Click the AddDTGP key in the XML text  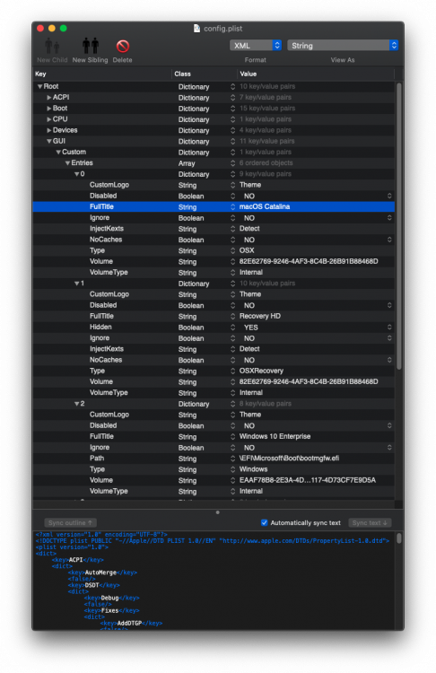[129, 623]
